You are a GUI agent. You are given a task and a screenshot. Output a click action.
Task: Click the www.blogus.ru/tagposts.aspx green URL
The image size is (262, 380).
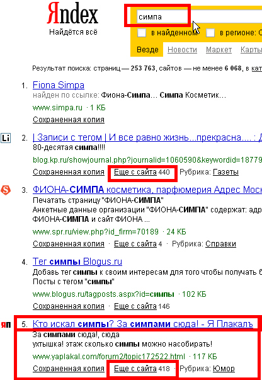[x=103, y=294]
